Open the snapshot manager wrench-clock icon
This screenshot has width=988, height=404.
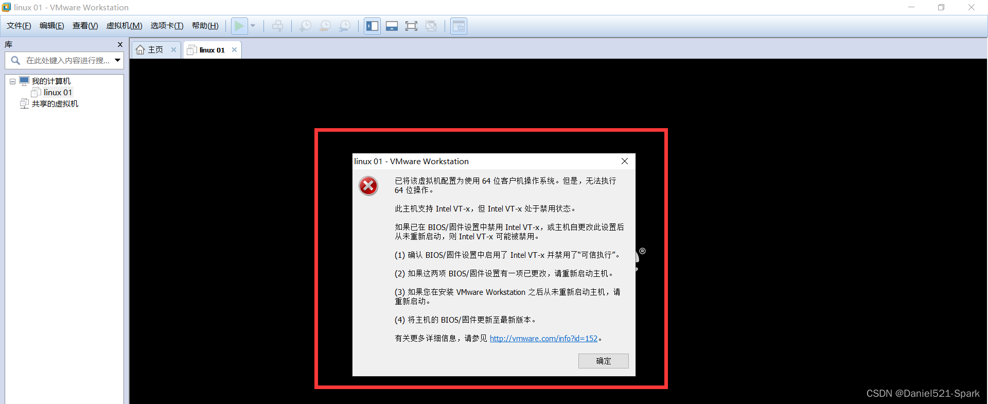point(345,26)
